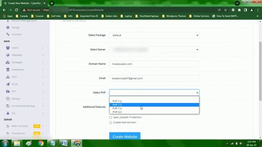Choose PHP 8.0 from the list
This screenshot has width=262, height=147.
(154, 112)
